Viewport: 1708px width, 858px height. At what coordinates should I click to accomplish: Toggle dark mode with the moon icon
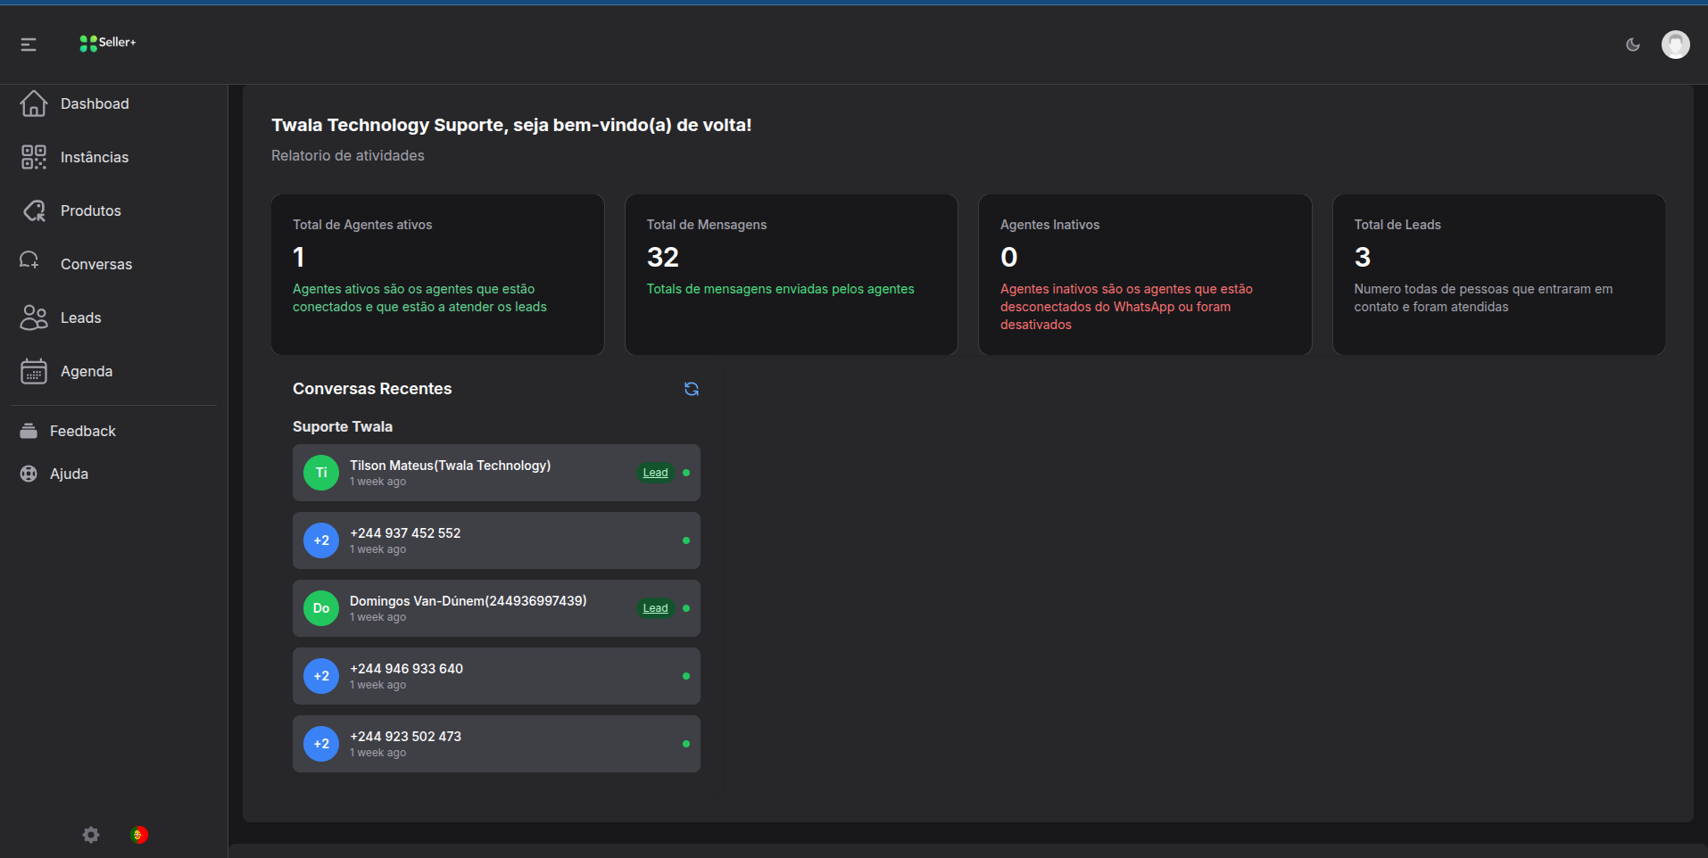1633,45
